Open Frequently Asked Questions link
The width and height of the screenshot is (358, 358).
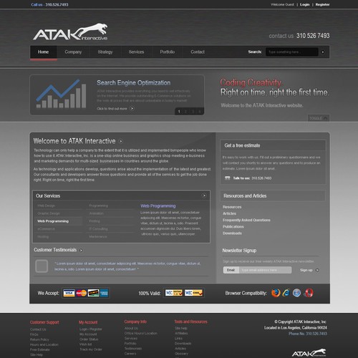(246, 220)
